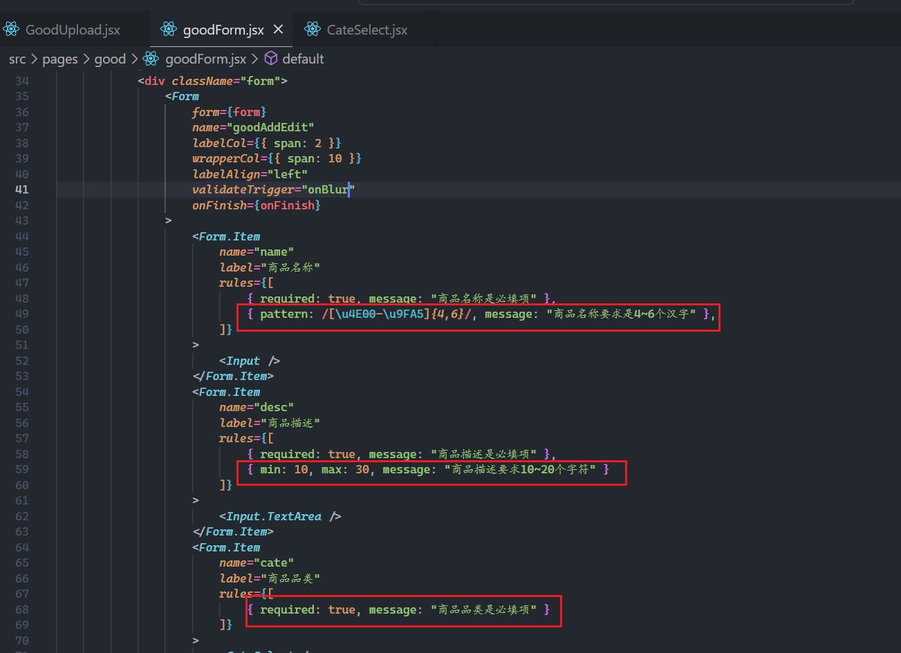The image size is (901, 653).
Task: Click the onFinish={onFinish} line
Action: (x=257, y=205)
